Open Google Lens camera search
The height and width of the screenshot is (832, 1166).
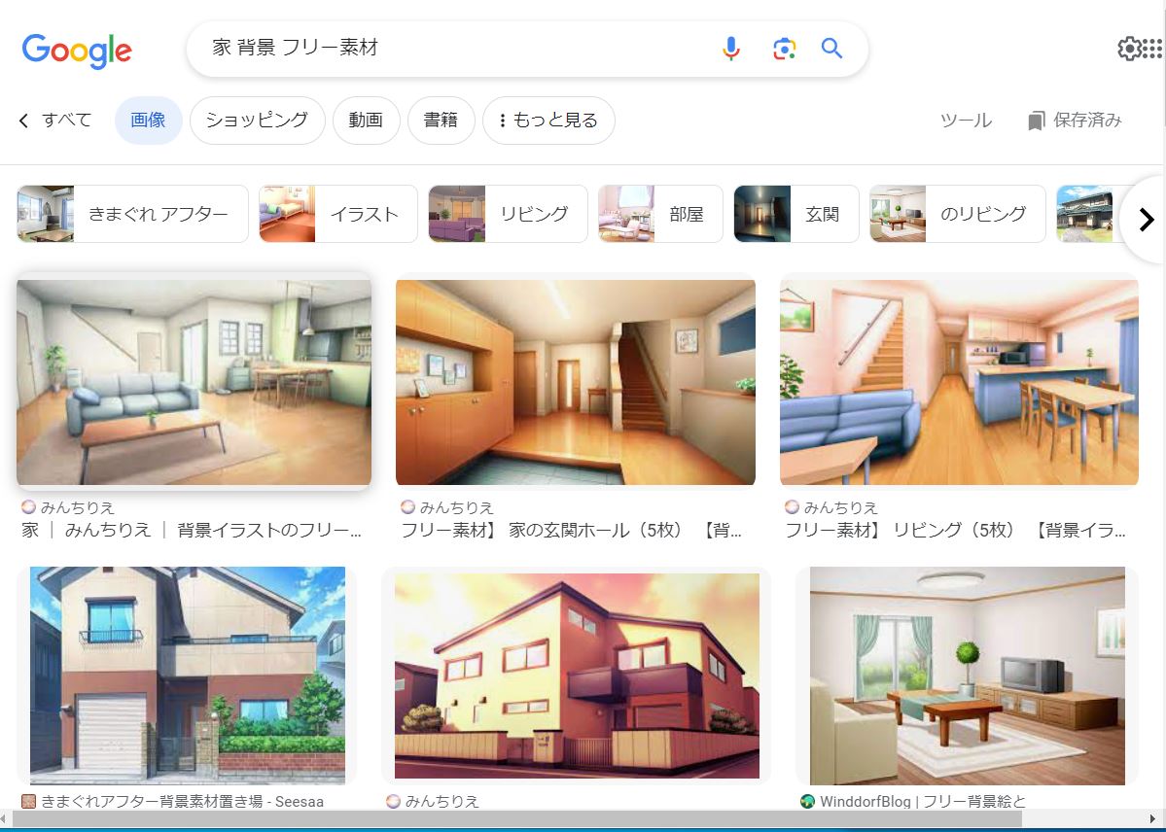click(784, 49)
